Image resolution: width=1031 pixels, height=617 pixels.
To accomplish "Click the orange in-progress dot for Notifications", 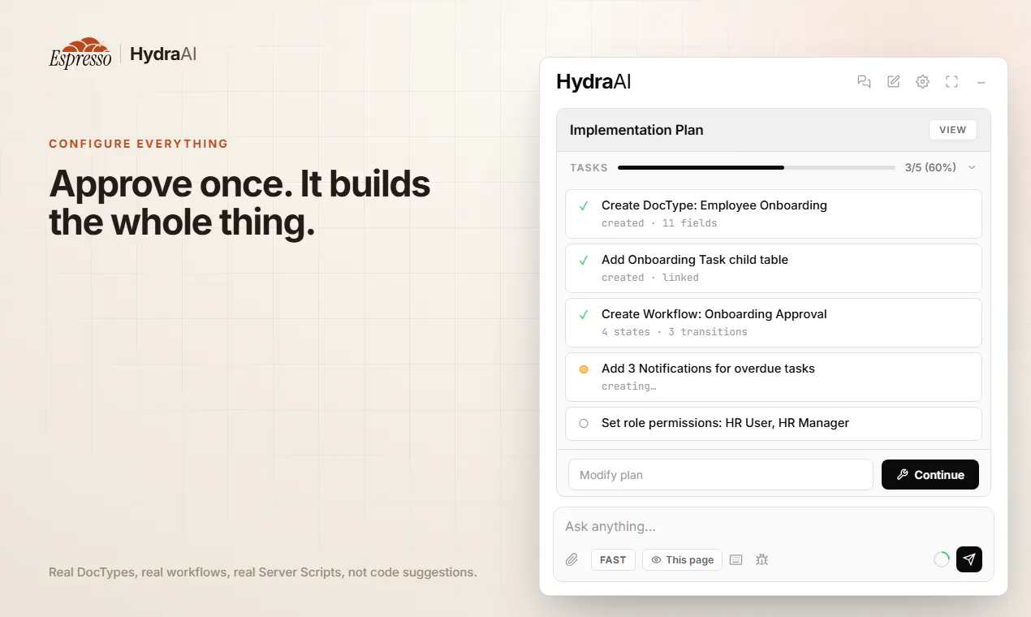I will [584, 369].
